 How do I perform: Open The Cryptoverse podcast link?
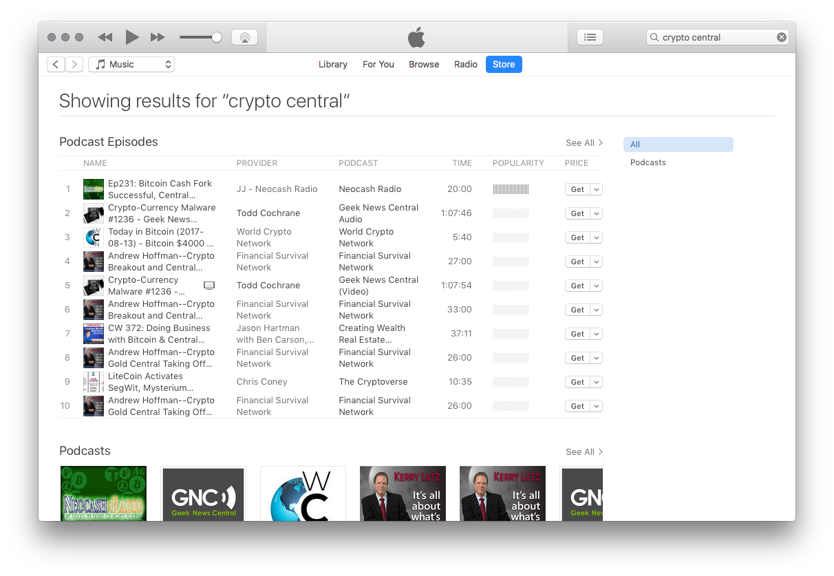[373, 382]
